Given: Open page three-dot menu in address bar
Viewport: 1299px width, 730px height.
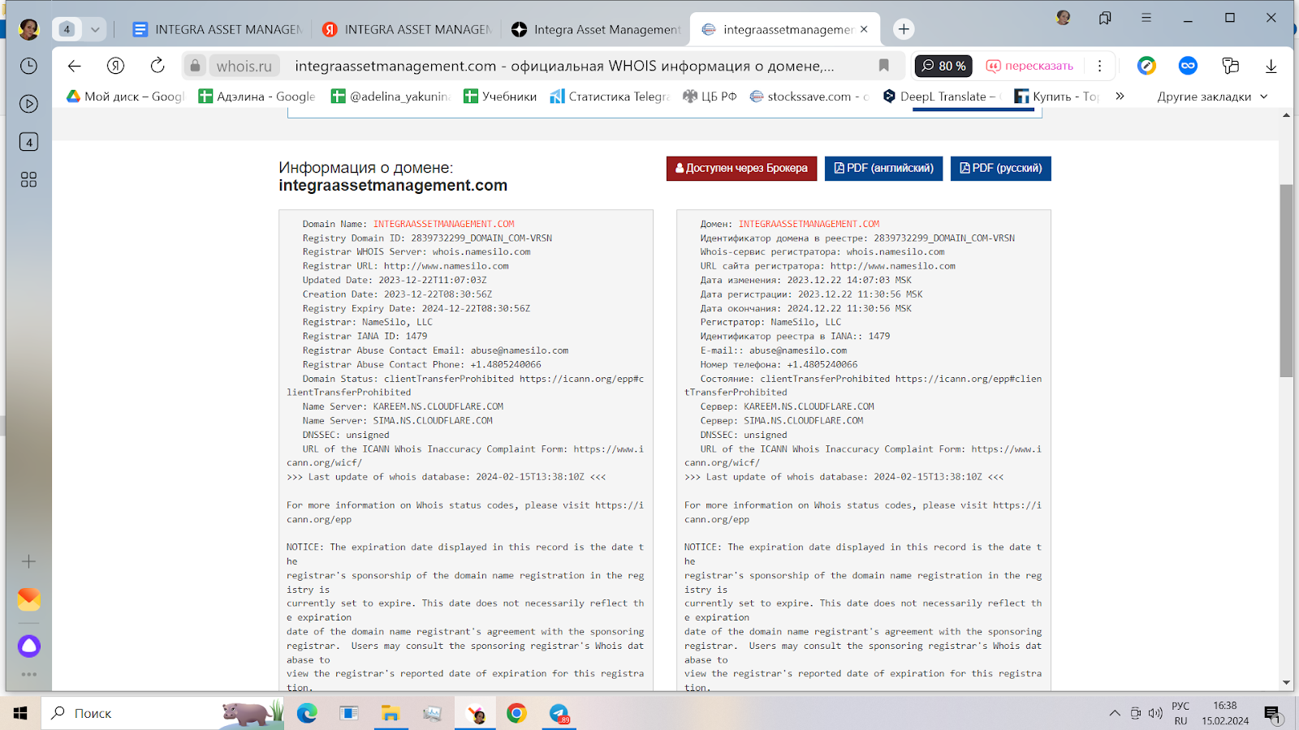Looking at the screenshot, I should pyautogui.click(x=1099, y=66).
